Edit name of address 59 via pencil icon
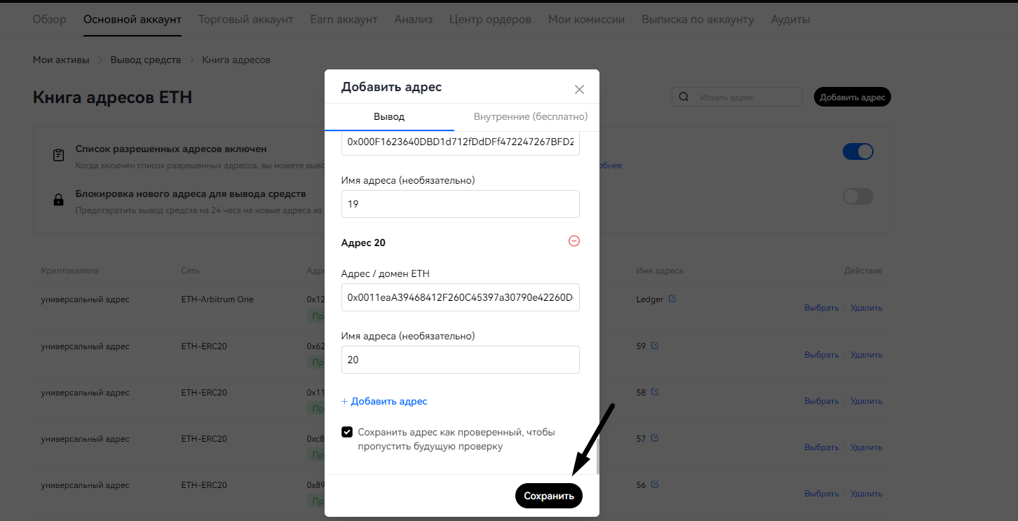 (x=655, y=346)
